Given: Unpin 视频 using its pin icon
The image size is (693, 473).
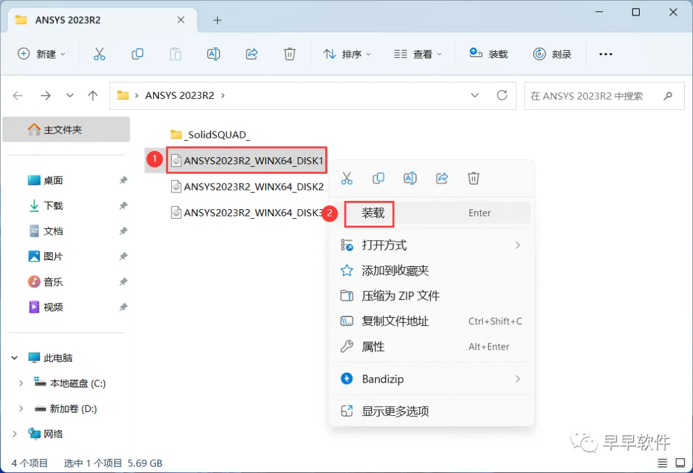Looking at the screenshot, I should (x=123, y=307).
